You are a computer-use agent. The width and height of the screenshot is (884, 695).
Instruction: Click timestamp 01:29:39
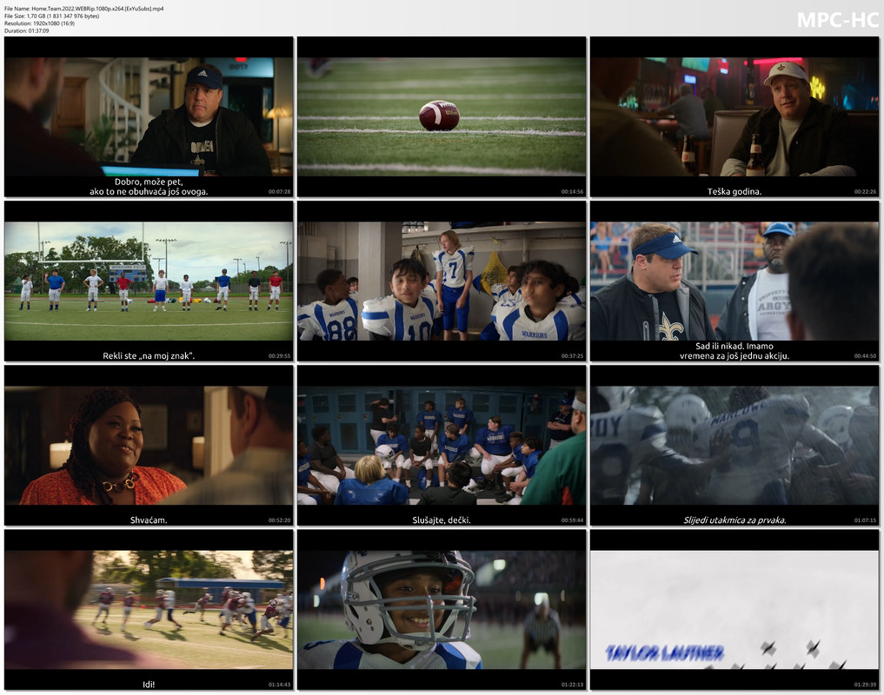click(x=865, y=685)
